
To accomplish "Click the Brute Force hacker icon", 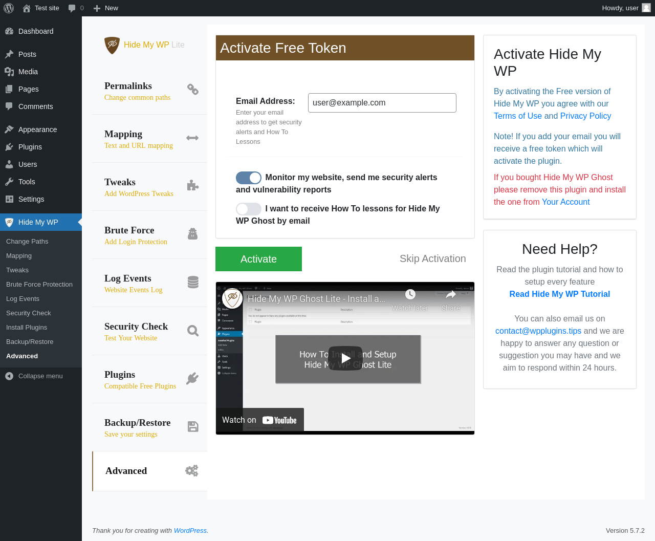I will (192, 234).
